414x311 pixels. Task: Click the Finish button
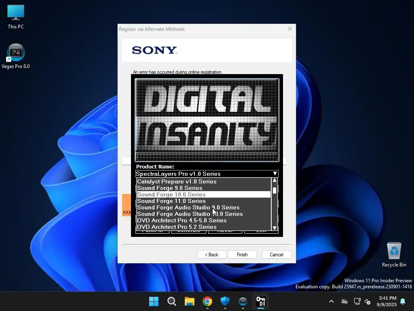click(242, 255)
